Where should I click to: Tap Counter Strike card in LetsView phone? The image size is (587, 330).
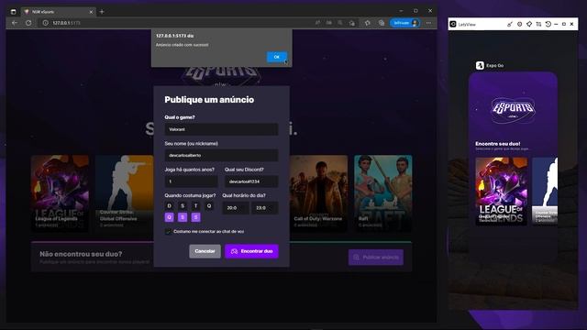click(545, 192)
